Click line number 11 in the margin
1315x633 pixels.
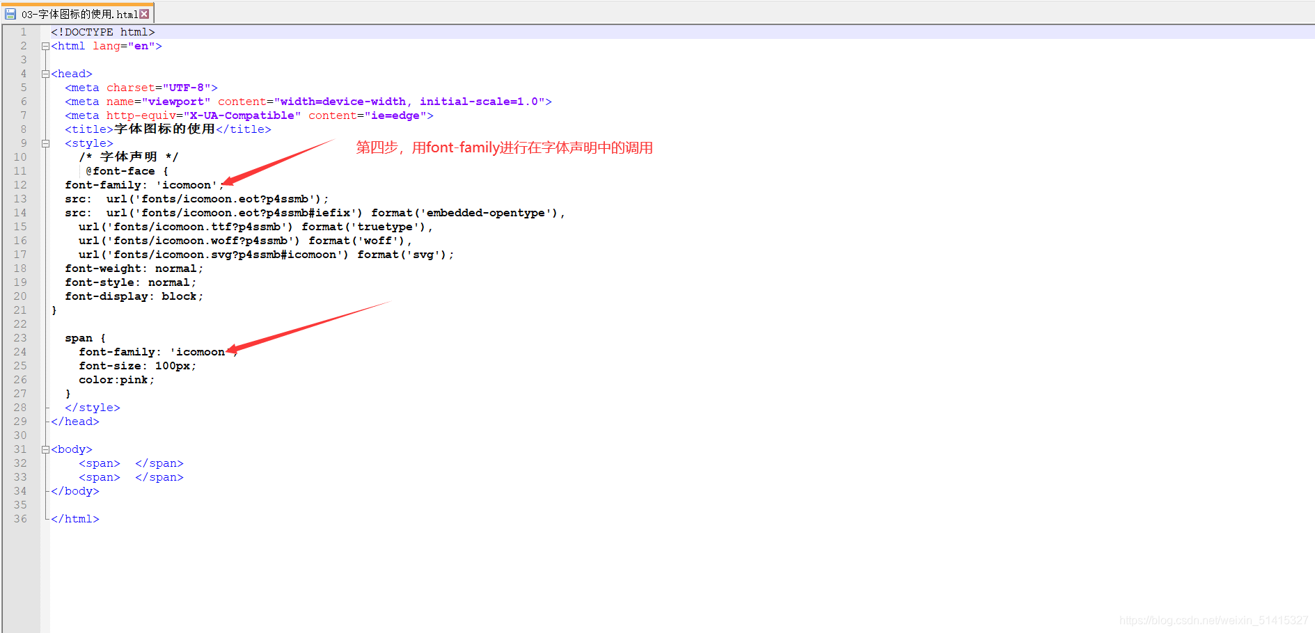point(20,171)
